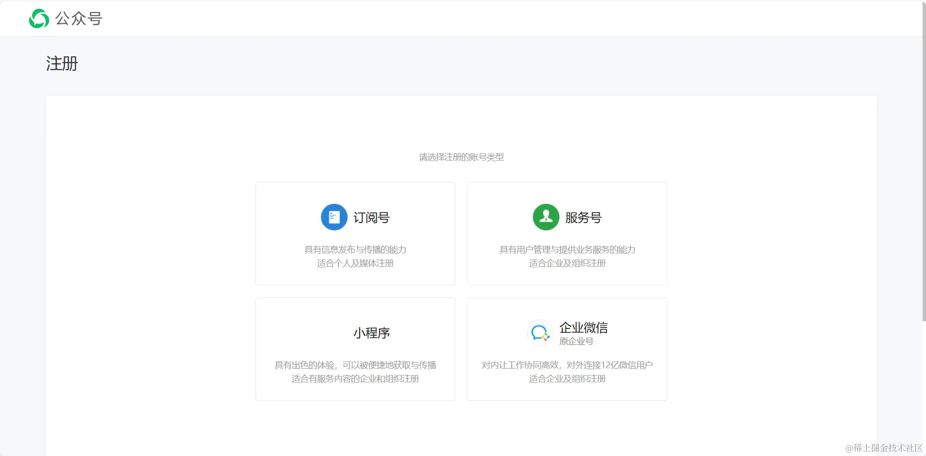The width and height of the screenshot is (926, 456).
Task: Click the text 具有信息发布与传播的能力
Action: click(x=355, y=249)
